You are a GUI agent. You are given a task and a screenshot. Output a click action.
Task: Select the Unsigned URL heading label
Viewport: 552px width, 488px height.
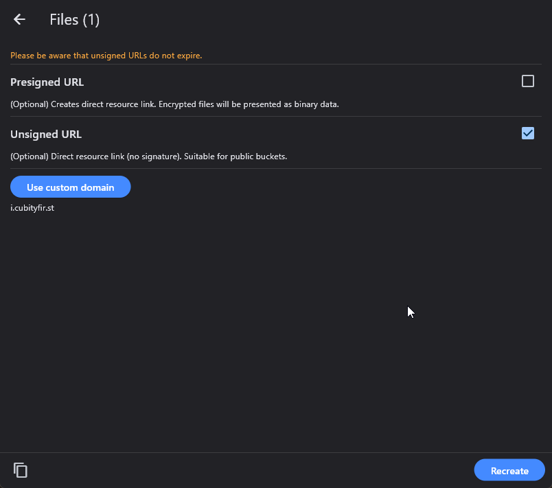point(46,135)
